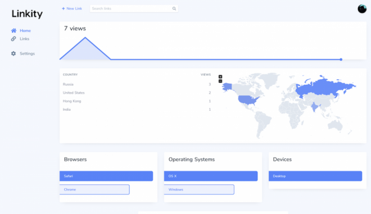Click the Linkity logo
The image size is (371, 214).
point(27,13)
